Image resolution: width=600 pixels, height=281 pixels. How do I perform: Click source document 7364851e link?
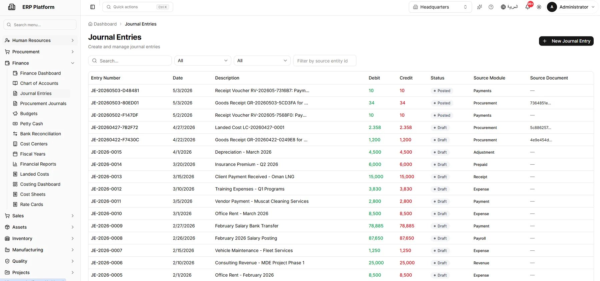pyautogui.click(x=540, y=103)
